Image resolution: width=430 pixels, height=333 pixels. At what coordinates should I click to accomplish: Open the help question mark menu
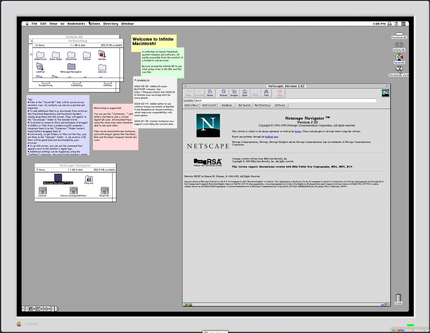396,24
